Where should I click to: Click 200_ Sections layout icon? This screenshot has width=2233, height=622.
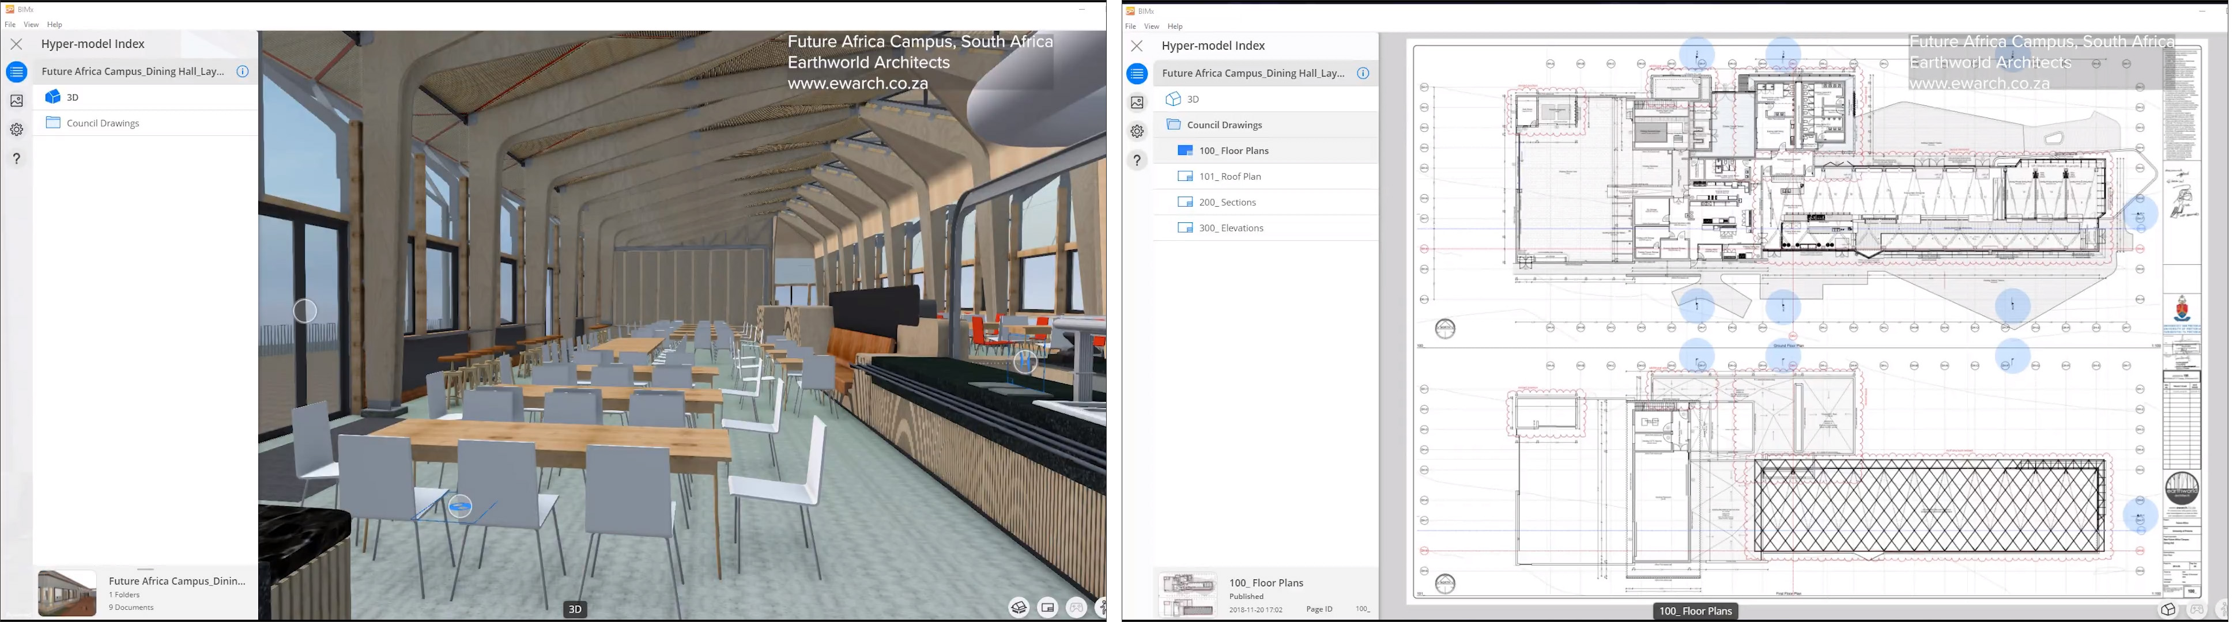(x=1185, y=202)
